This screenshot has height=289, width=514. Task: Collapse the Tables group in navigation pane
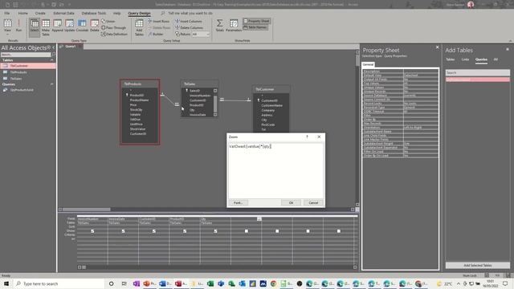click(x=51, y=60)
